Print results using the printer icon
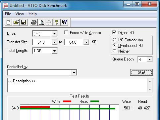 (x=34, y=22)
